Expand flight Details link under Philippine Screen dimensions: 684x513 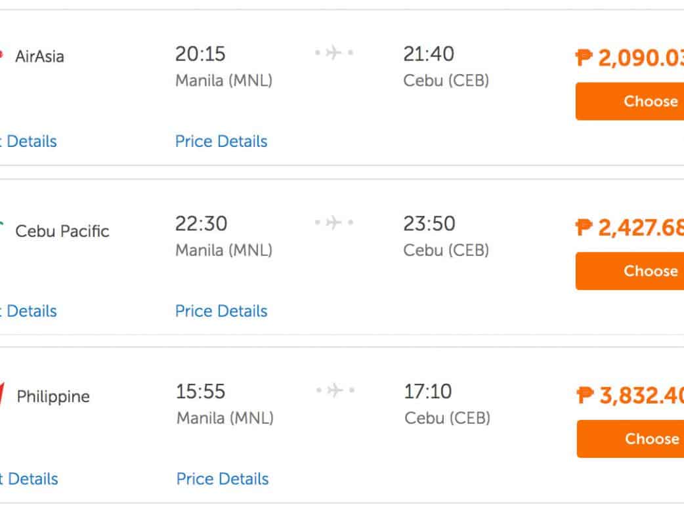click(x=30, y=479)
